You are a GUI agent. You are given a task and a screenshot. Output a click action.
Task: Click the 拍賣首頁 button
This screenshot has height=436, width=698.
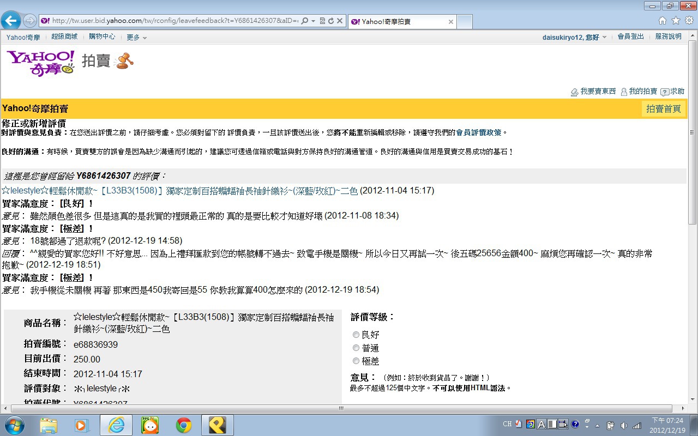coord(663,109)
